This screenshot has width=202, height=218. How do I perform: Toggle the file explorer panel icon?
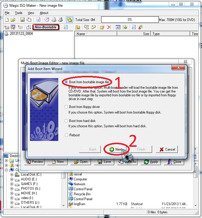(x=69, y=20)
